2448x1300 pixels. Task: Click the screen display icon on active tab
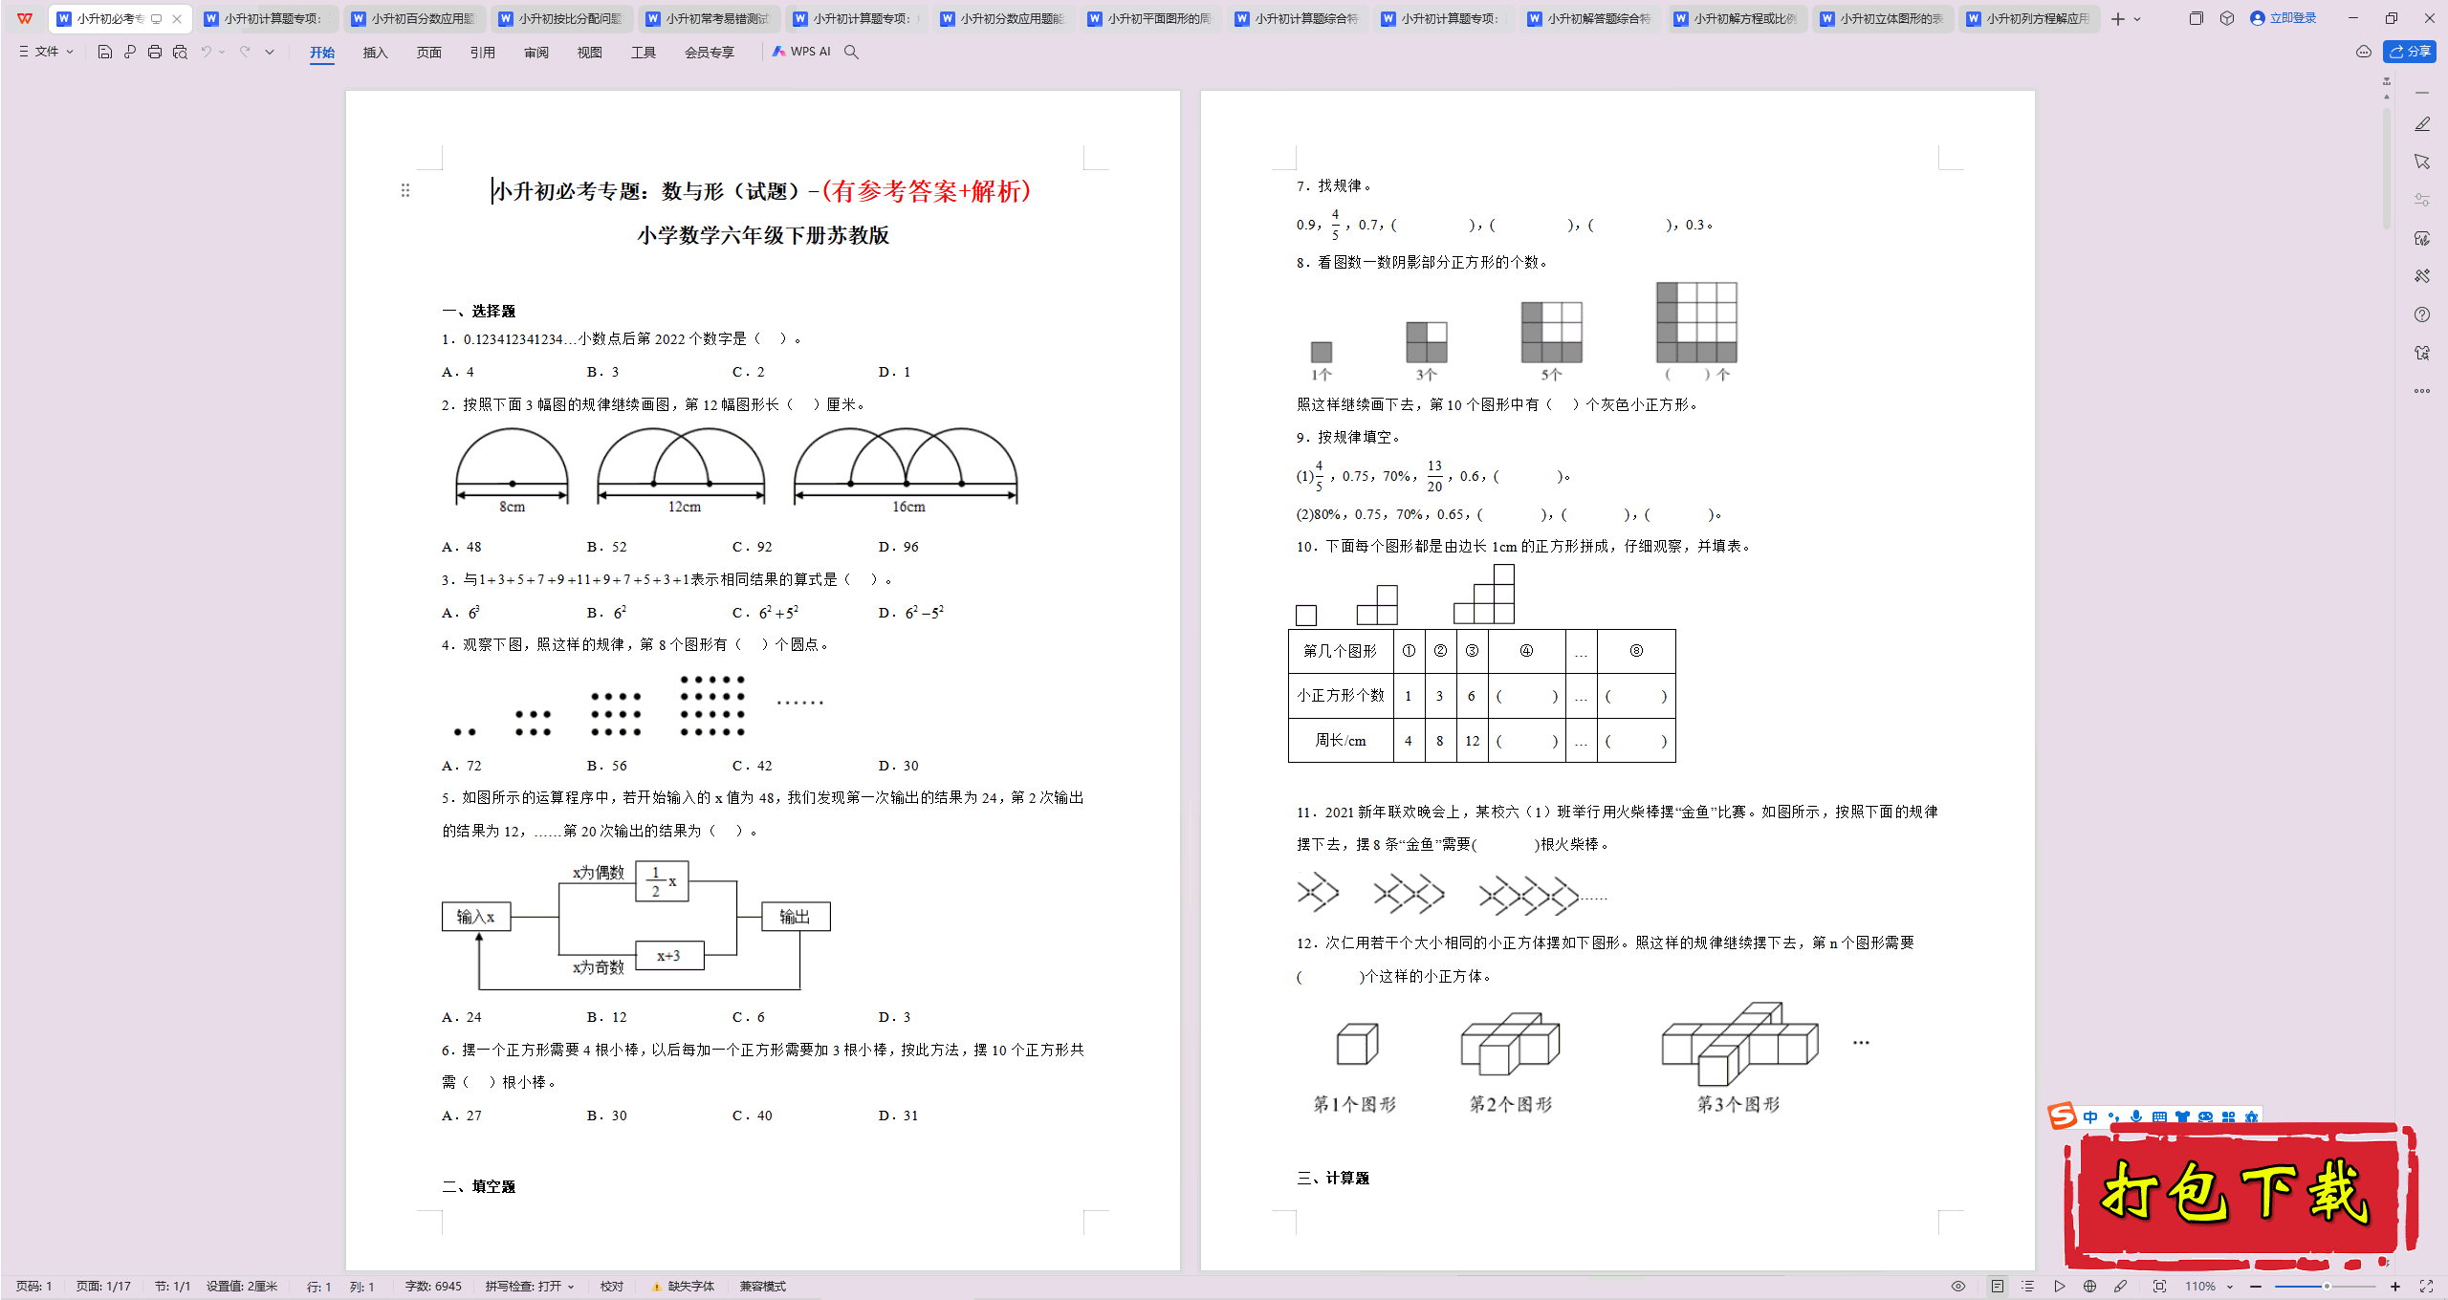(x=157, y=18)
